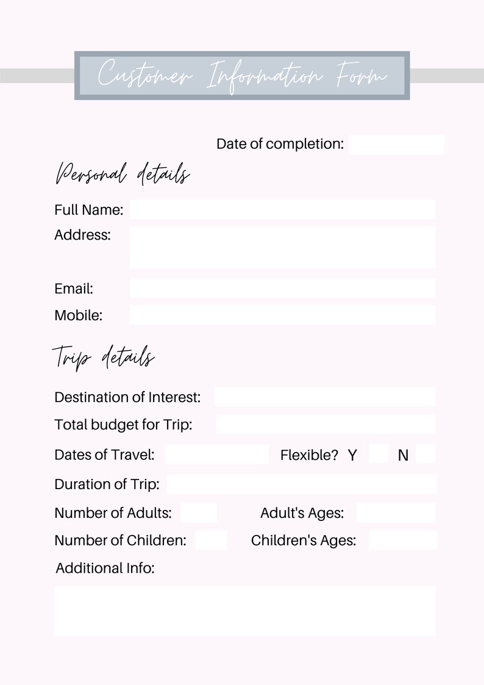
Task: Click the Personal details heading
Action: [122, 173]
